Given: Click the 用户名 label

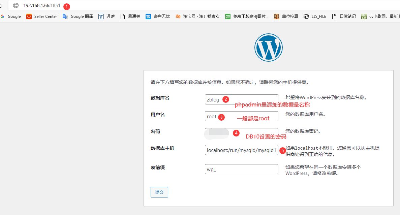Looking at the screenshot, I should (158, 115).
